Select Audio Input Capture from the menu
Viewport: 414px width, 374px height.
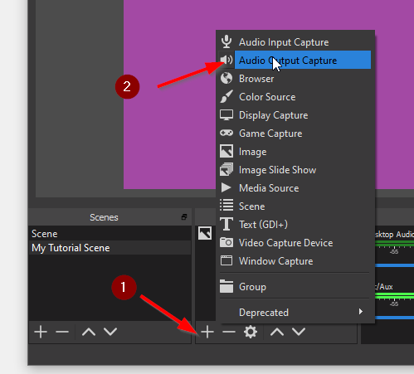[x=295, y=42]
